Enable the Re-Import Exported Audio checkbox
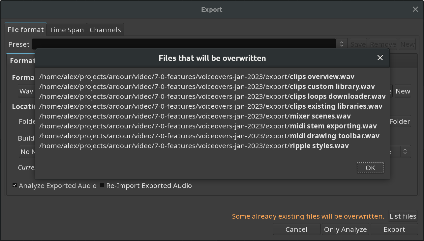424x241 pixels. 102,185
